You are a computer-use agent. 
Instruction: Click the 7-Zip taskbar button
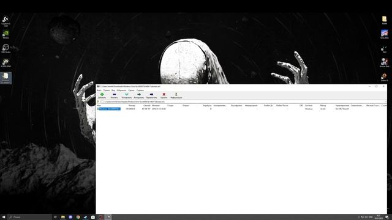pos(108,217)
